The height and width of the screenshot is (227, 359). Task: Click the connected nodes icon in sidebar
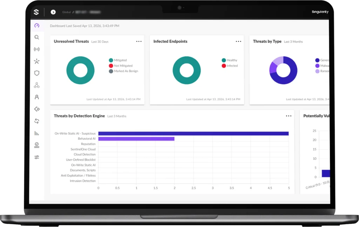pyautogui.click(x=37, y=85)
